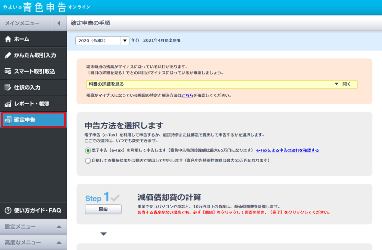Click the Step 1 label
Screen dimensions: 382x250
point(97,197)
